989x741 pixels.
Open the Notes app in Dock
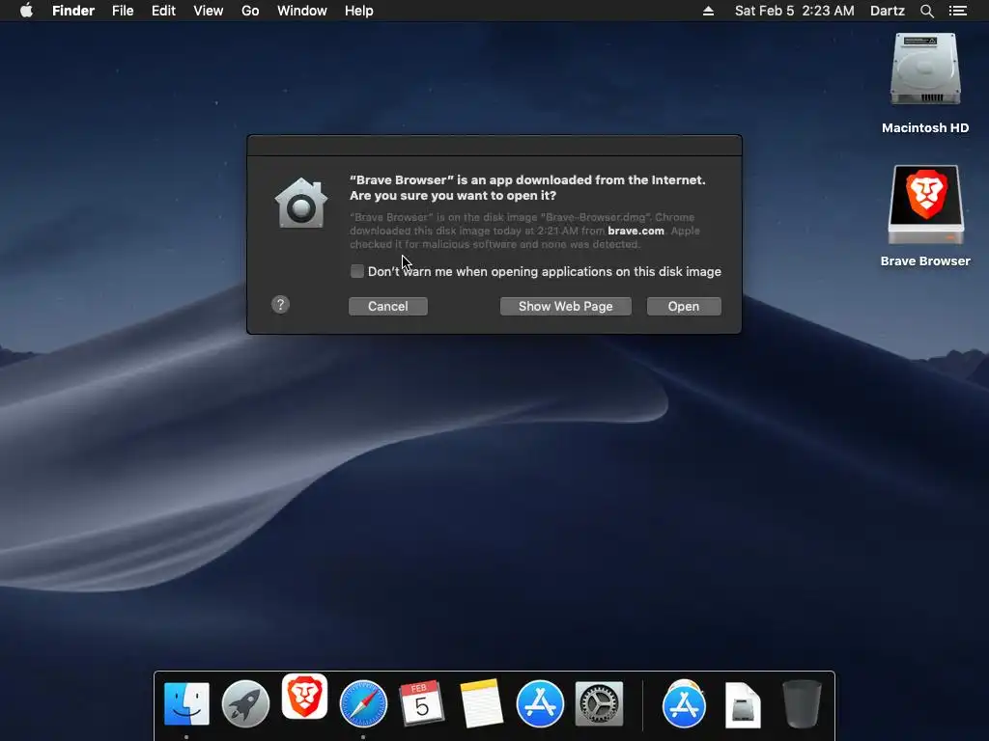pos(481,703)
